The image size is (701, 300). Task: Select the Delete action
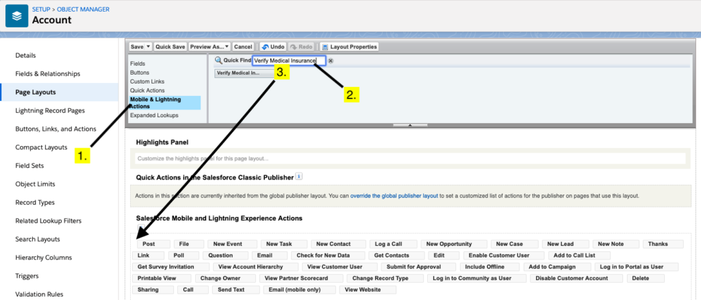coord(646,278)
